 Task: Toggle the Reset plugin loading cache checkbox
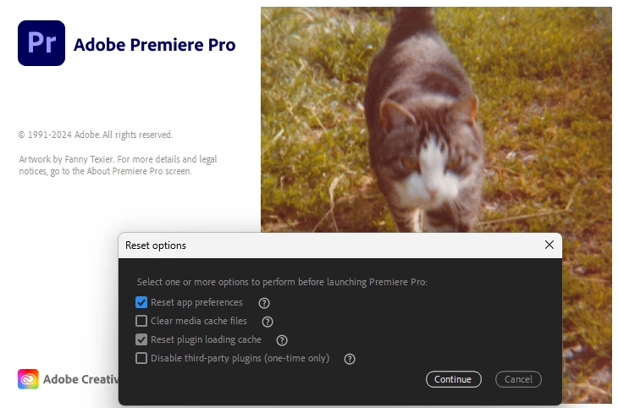coord(141,339)
